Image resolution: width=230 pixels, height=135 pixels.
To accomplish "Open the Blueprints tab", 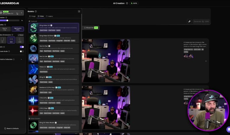I will (91, 28).
